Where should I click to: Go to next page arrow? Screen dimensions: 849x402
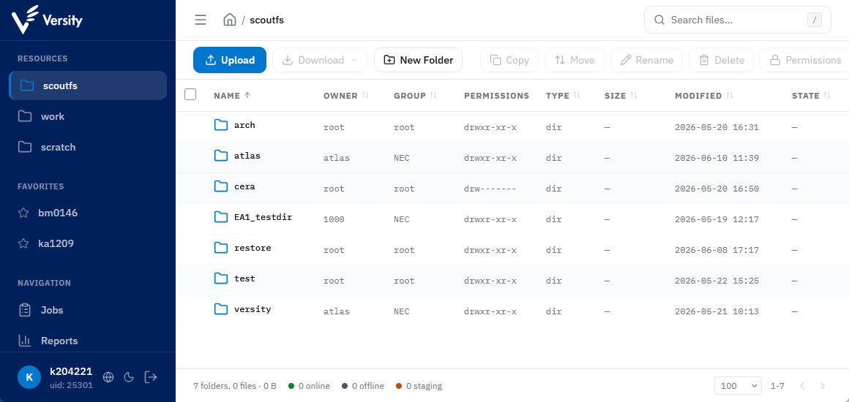(823, 386)
